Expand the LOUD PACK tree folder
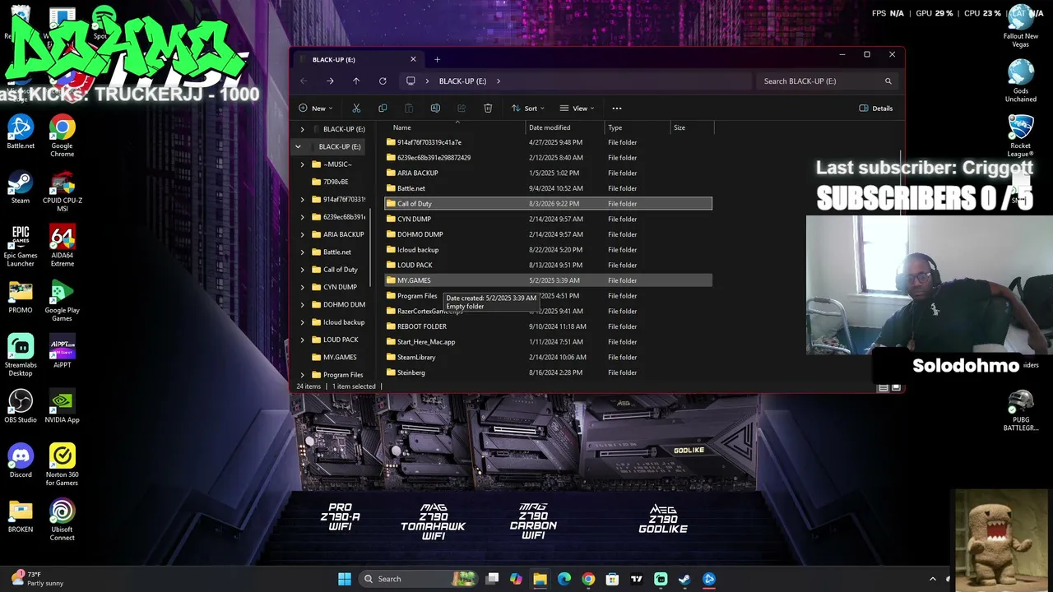 pos(302,340)
